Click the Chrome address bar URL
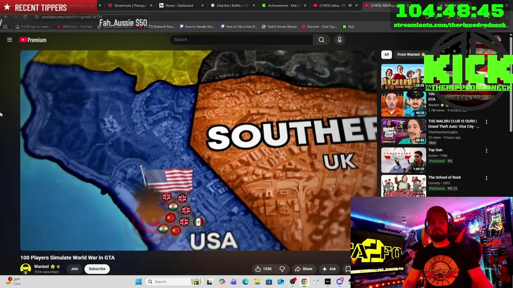513x288 pixels. (x=72, y=17)
